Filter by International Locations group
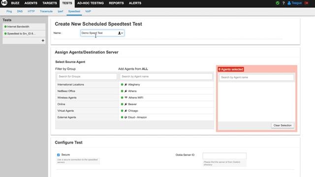This screenshot has height=177, width=315. point(87,85)
